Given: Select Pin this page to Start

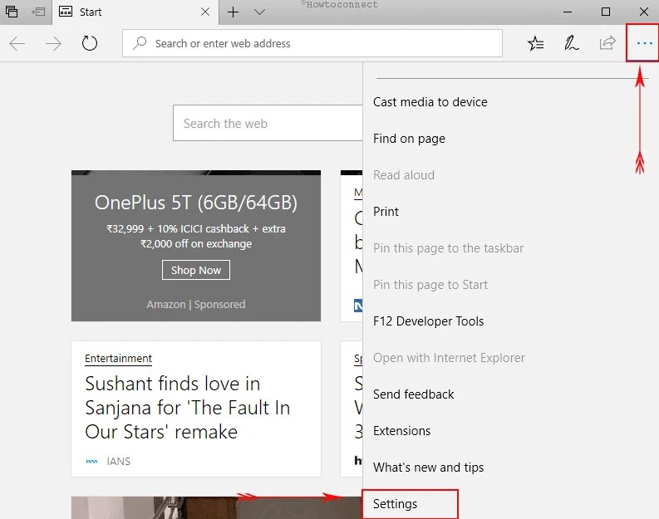Looking at the screenshot, I should click(x=430, y=285).
